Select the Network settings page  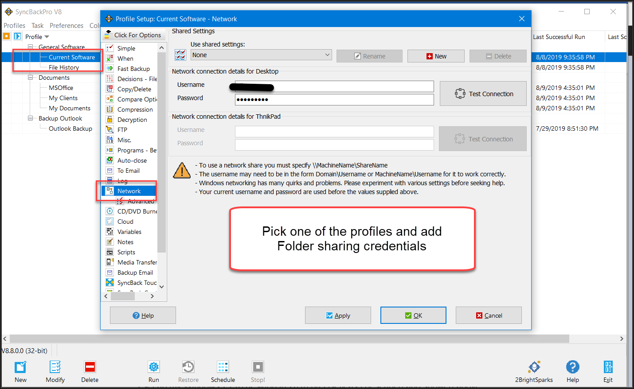[x=129, y=191]
